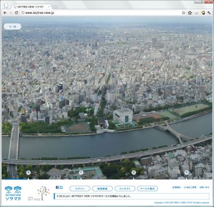This screenshot has width=214, height=207.
Task: Go back using browser back arrow
Action: pyautogui.click(x=5, y=13)
